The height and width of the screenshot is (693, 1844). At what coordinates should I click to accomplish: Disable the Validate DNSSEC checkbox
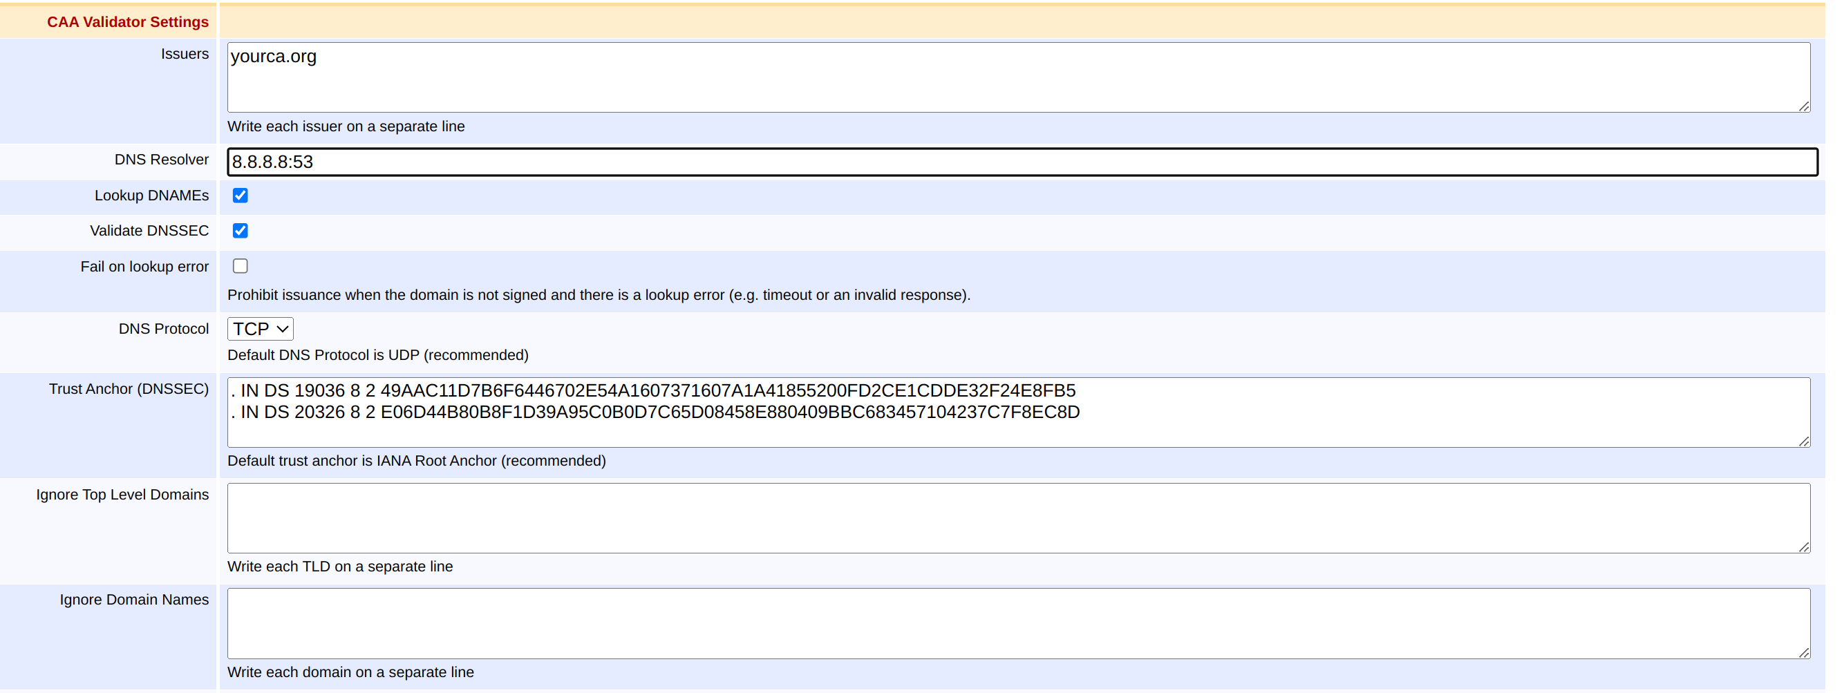coord(241,231)
